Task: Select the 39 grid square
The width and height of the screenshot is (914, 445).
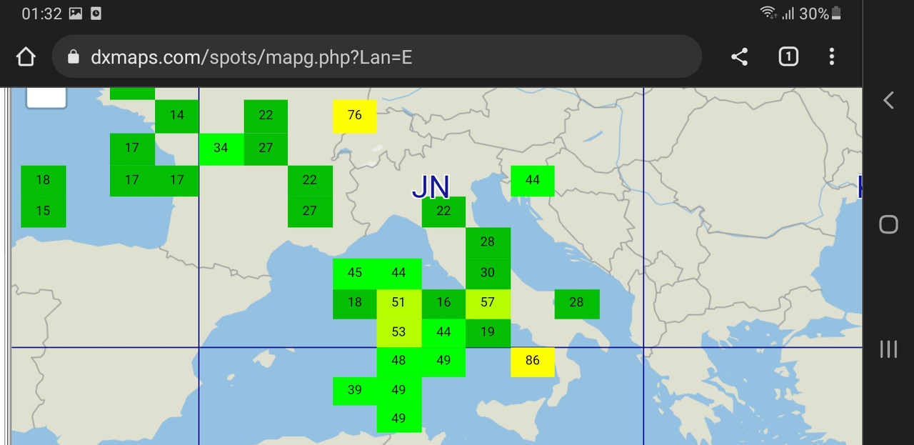Action: tap(355, 391)
